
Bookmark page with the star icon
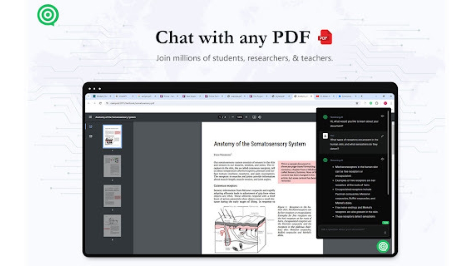[357, 103]
